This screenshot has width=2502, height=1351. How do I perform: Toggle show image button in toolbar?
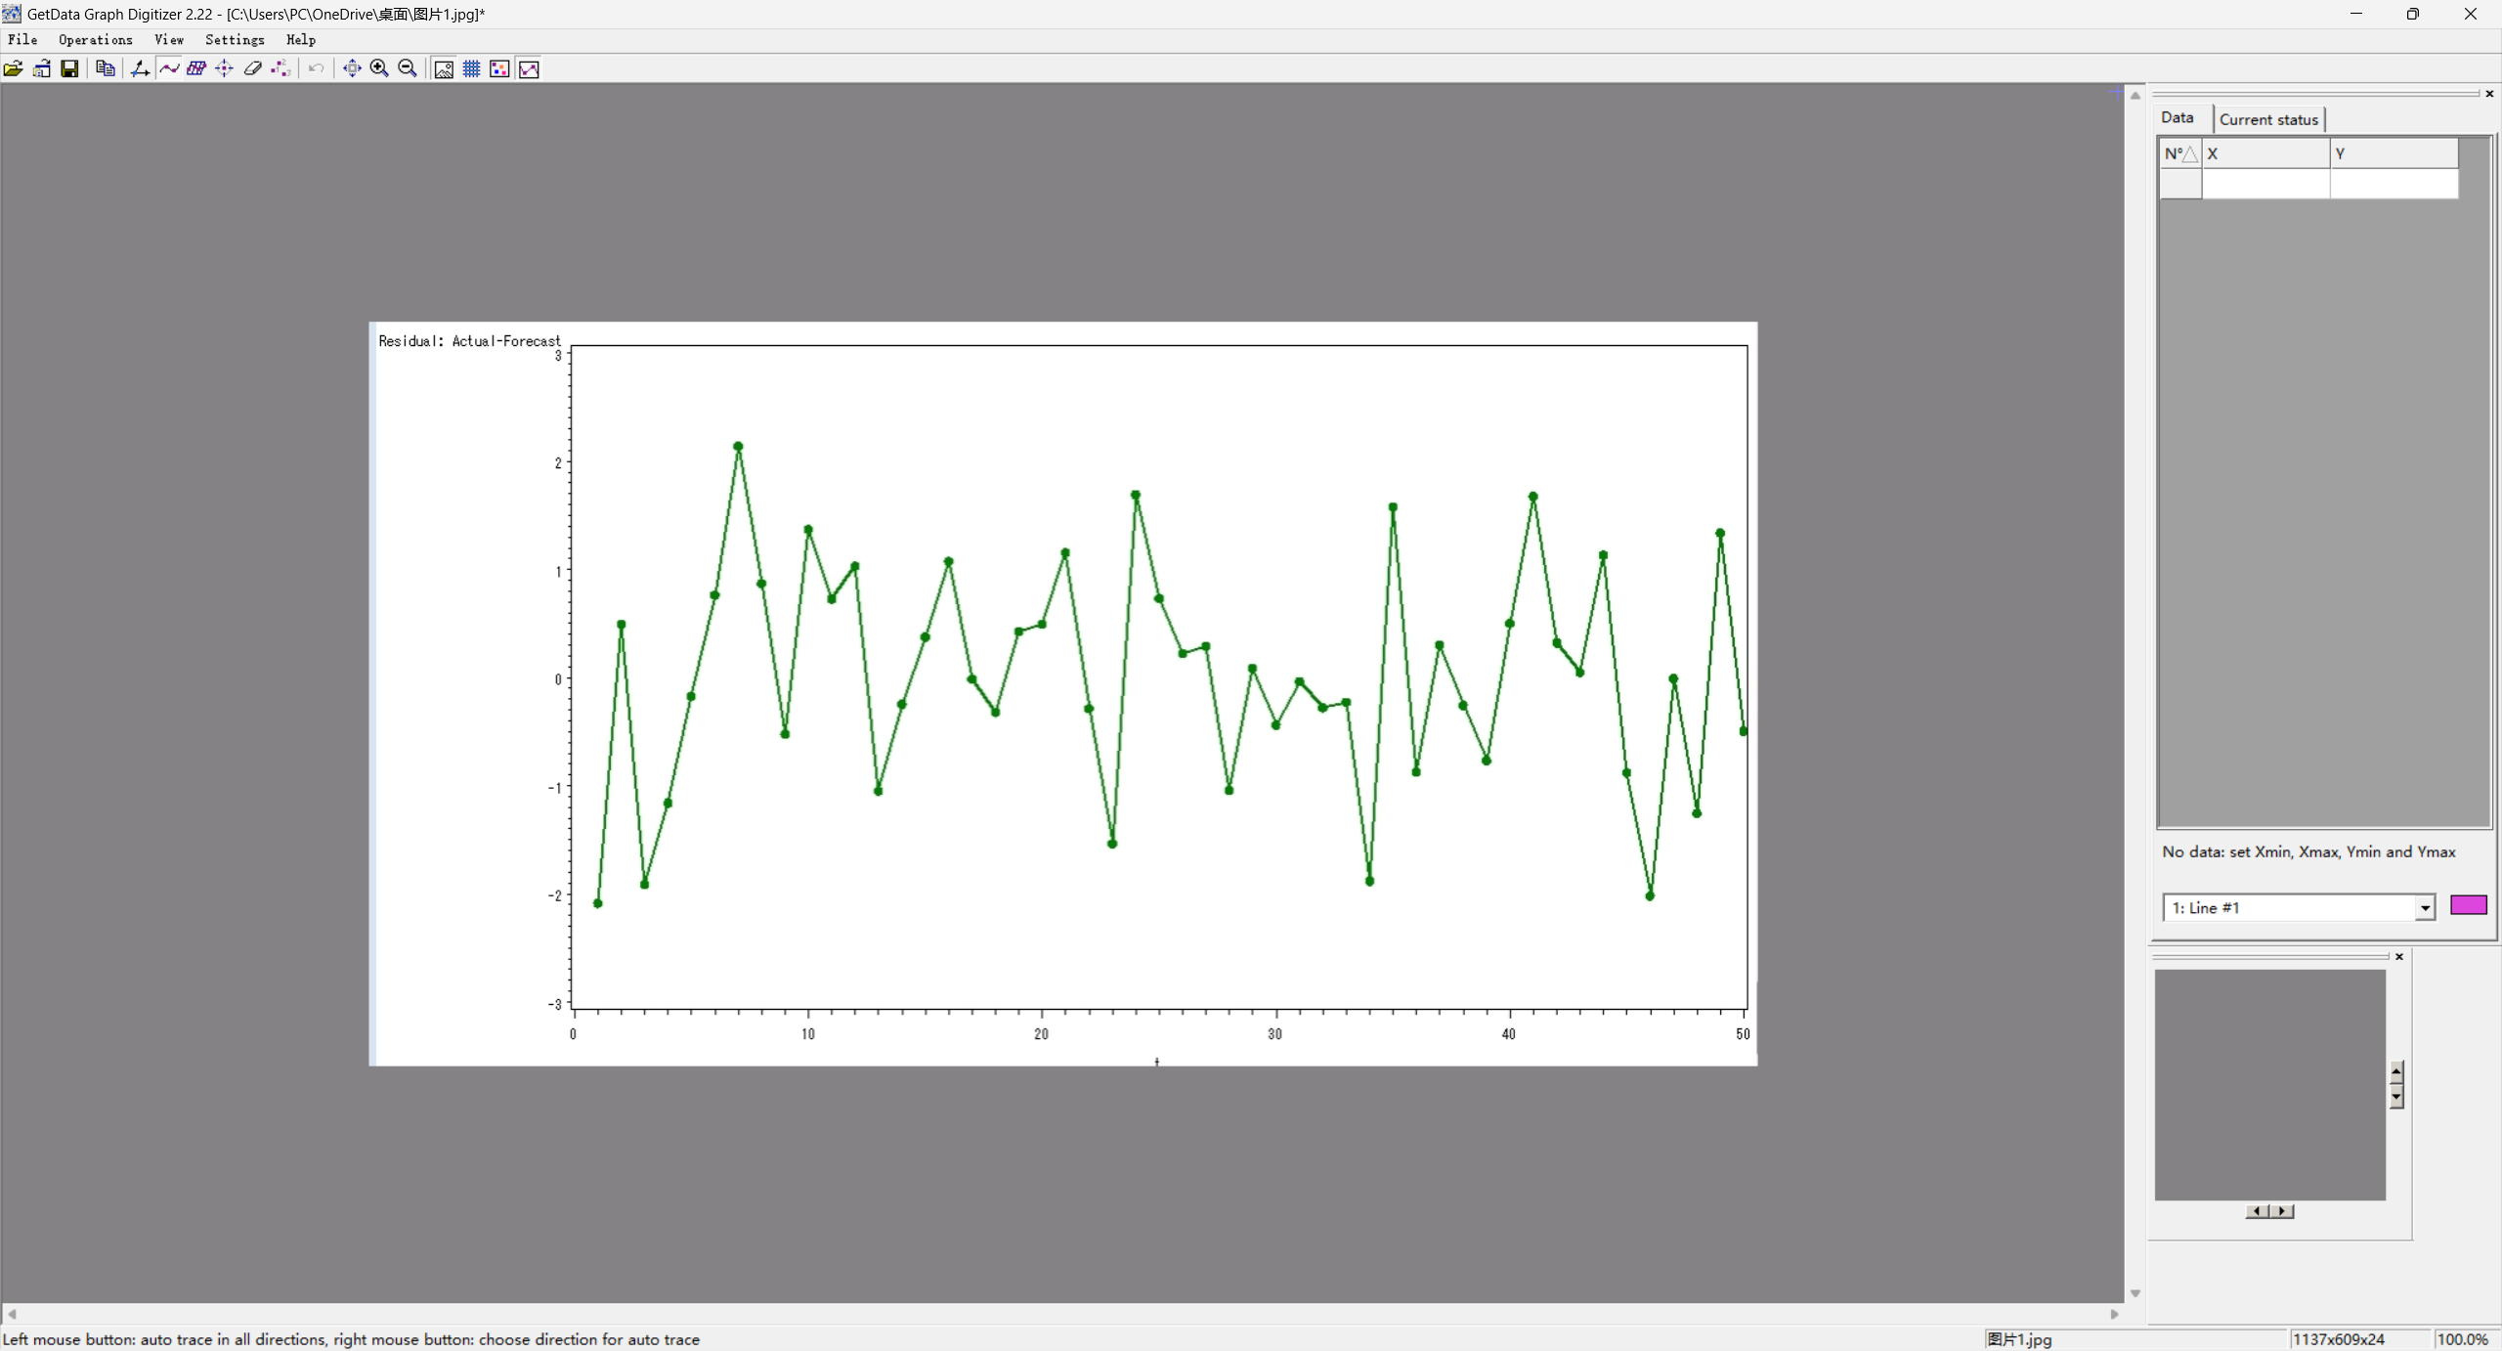click(x=444, y=68)
